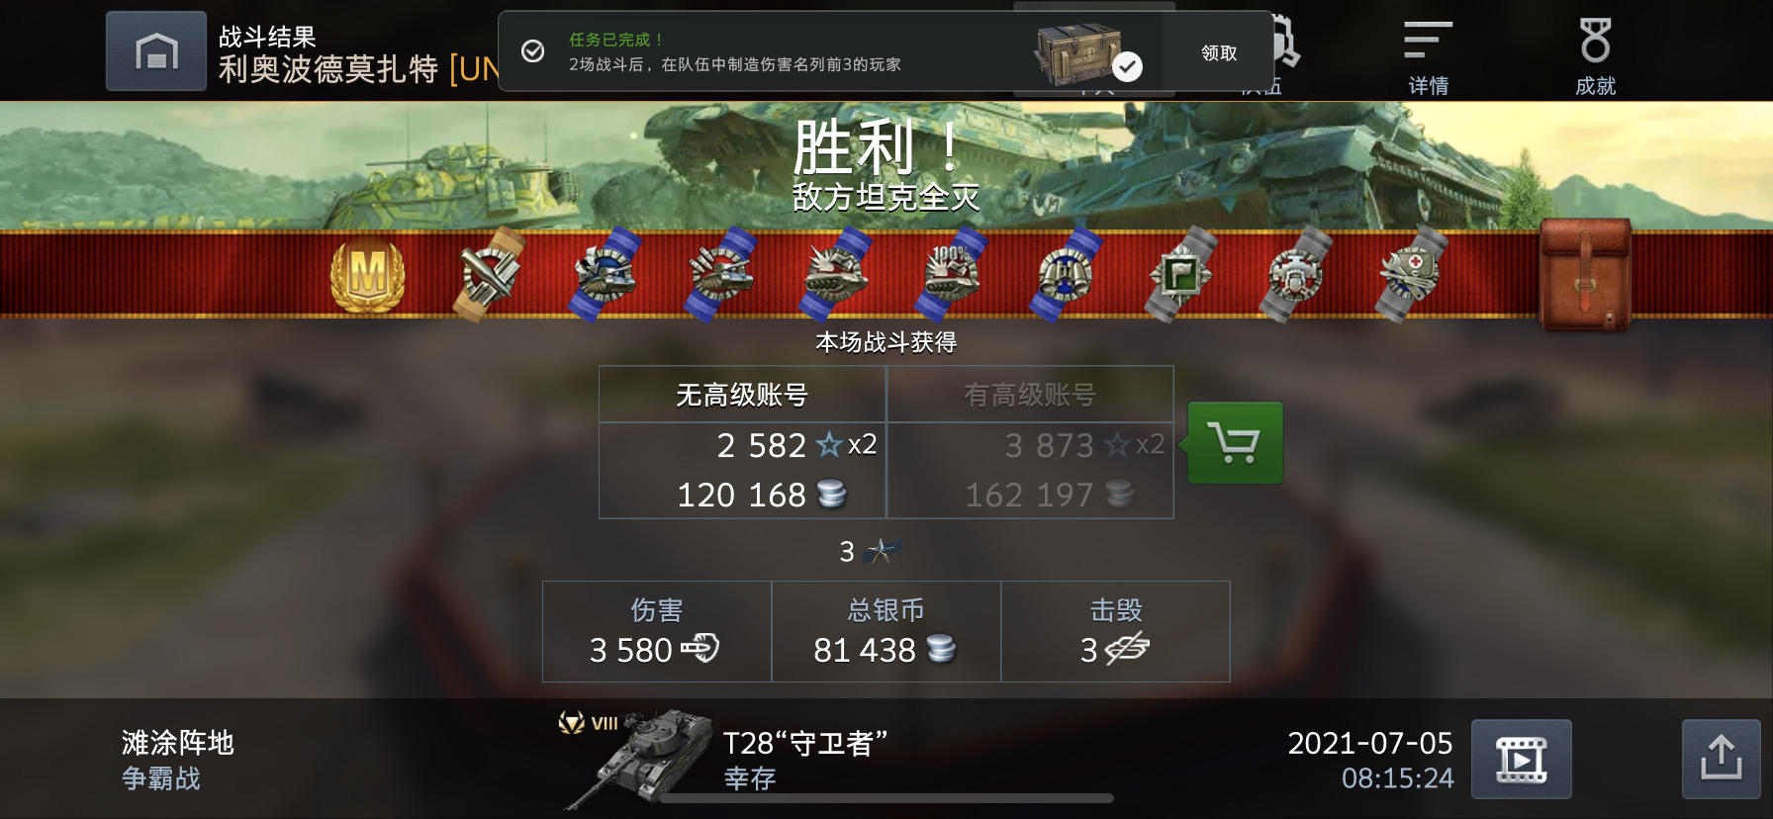
Task: Play the battle replay recording
Action: (1521, 759)
